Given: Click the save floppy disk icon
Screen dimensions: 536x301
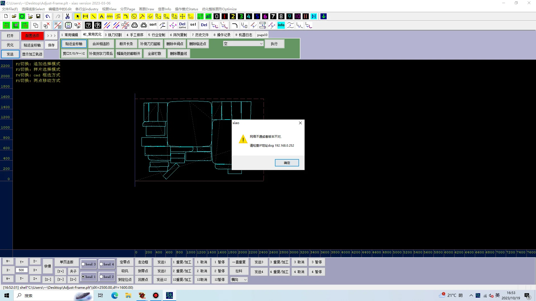Looking at the screenshot, I should [38, 16].
